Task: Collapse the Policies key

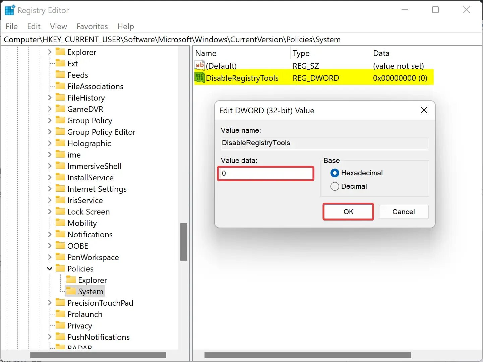Action: 50,268
